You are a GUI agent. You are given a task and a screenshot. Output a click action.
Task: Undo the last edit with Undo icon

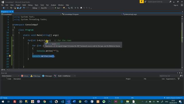tap(24, 8)
